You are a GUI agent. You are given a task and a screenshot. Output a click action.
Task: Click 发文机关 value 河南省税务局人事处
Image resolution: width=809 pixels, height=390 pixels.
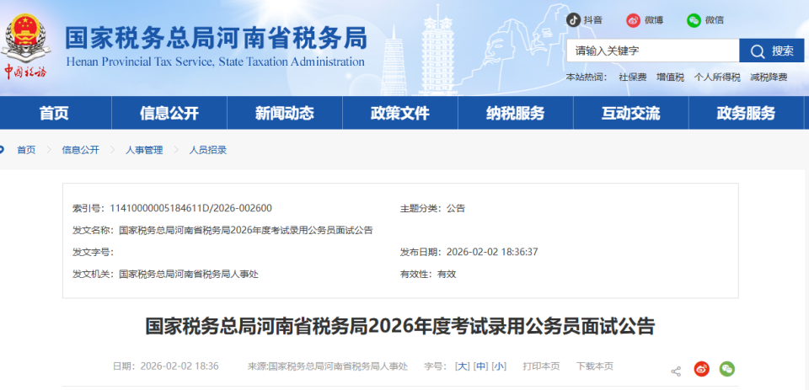[188, 274]
